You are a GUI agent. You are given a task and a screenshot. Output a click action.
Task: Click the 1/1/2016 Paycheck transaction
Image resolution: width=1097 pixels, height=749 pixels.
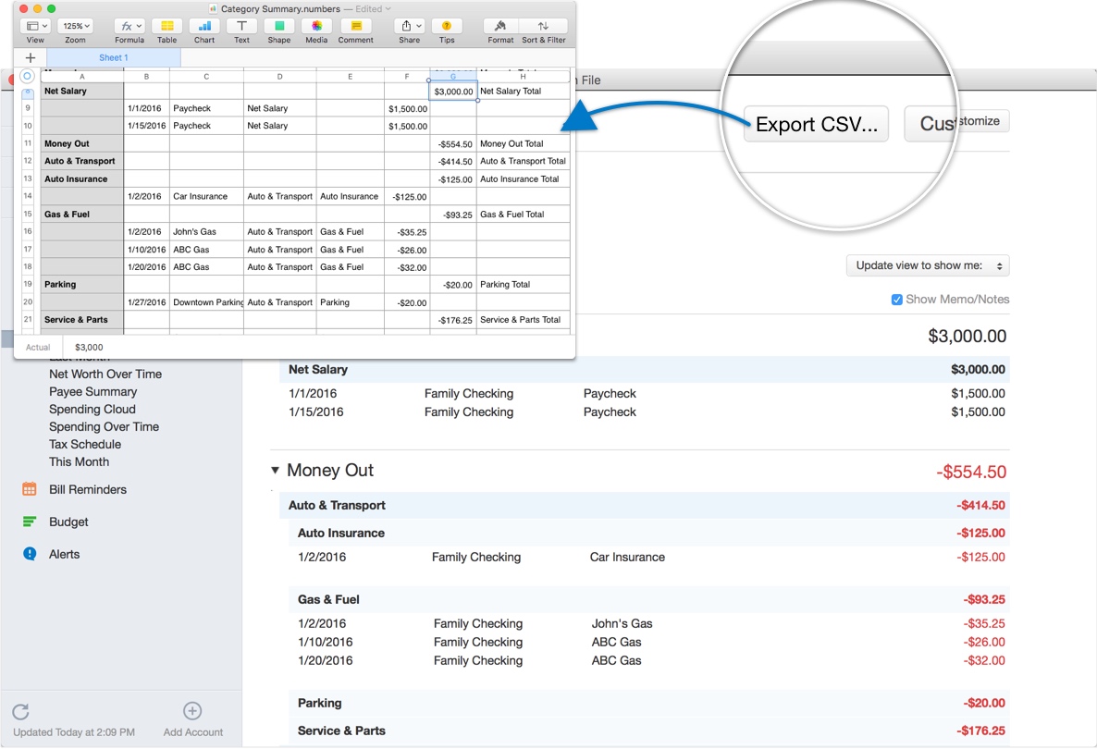click(647, 394)
